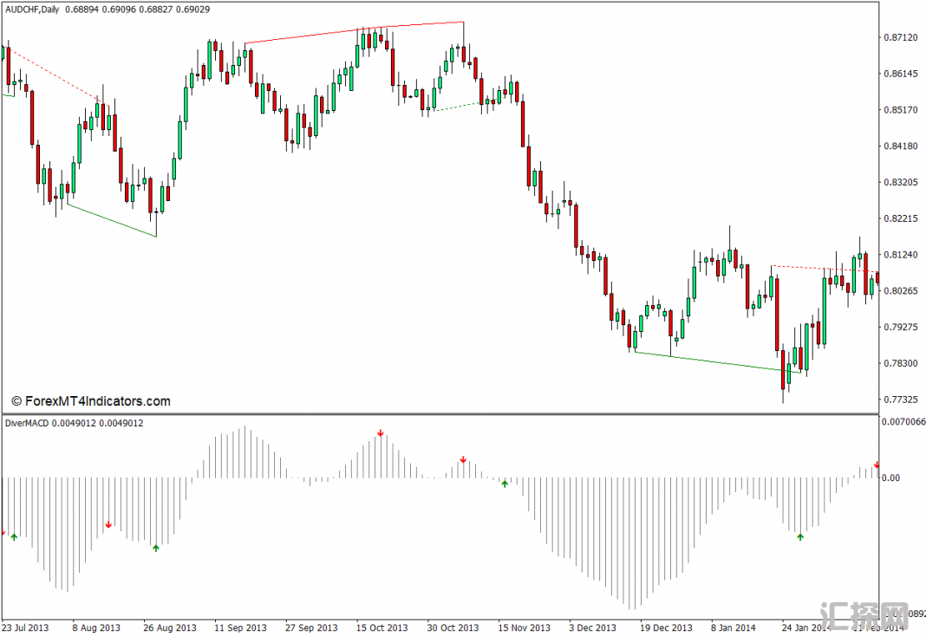Select the green up arrow near 26 Aug 2013
The image size is (926, 637).
click(156, 547)
